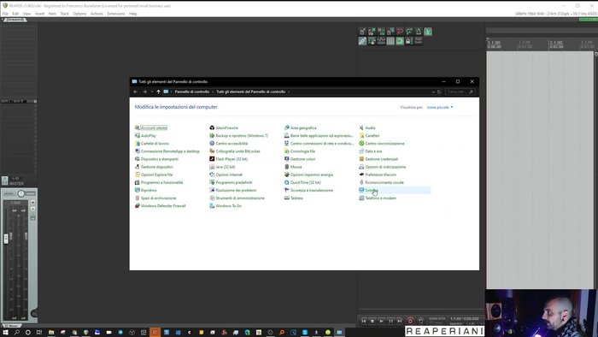The width and height of the screenshot is (598, 337).
Task: Stop playback in REAPER transport
Action: pos(372,321)
